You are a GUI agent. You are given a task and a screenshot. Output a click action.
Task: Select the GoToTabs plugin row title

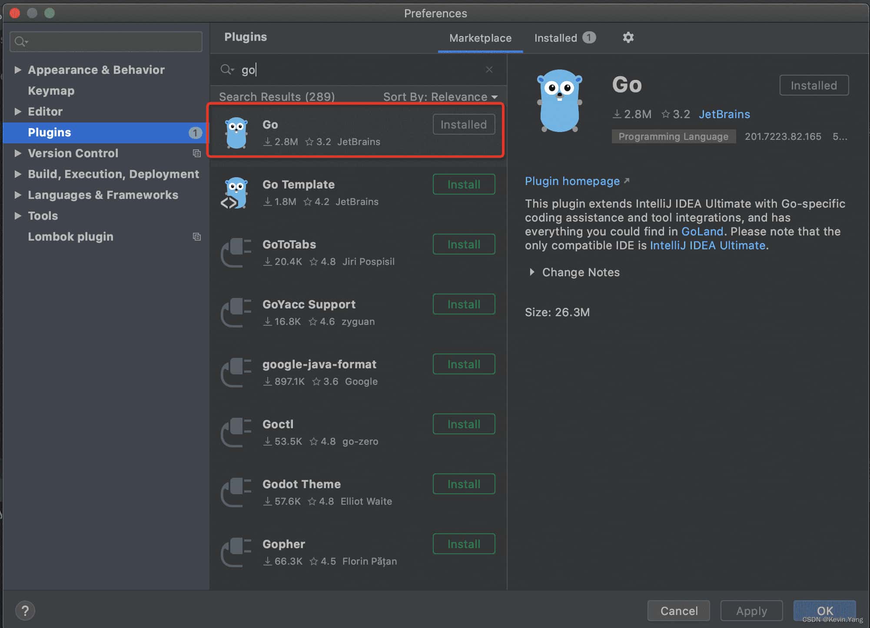click(x=289, y=244)
